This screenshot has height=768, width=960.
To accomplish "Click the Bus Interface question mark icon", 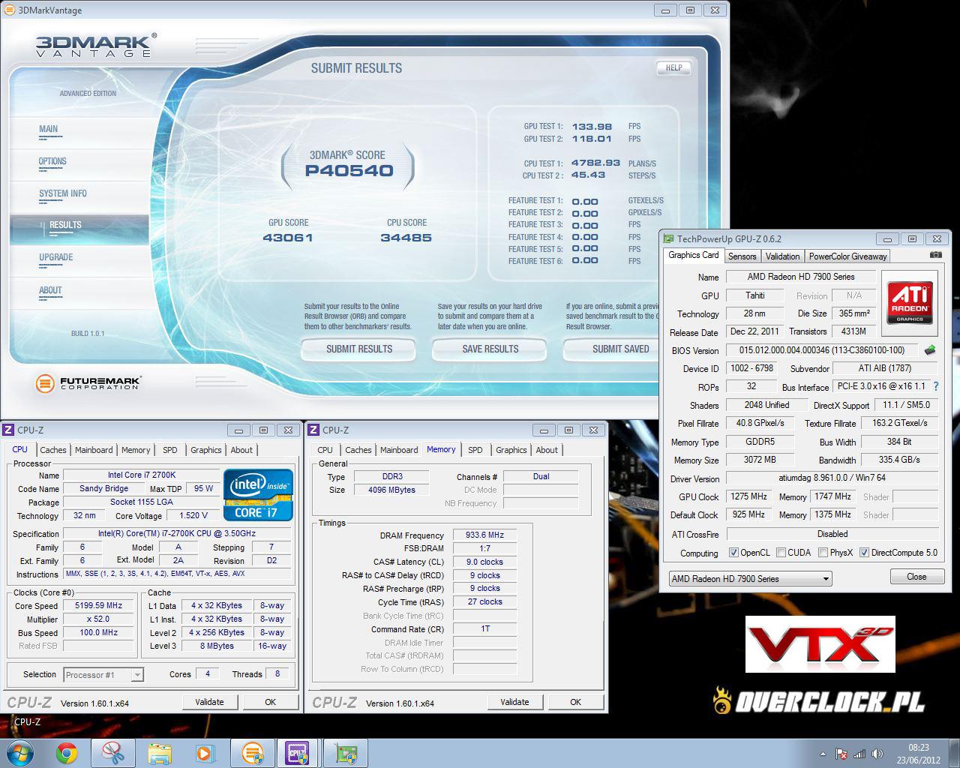I will click(935, 386).
